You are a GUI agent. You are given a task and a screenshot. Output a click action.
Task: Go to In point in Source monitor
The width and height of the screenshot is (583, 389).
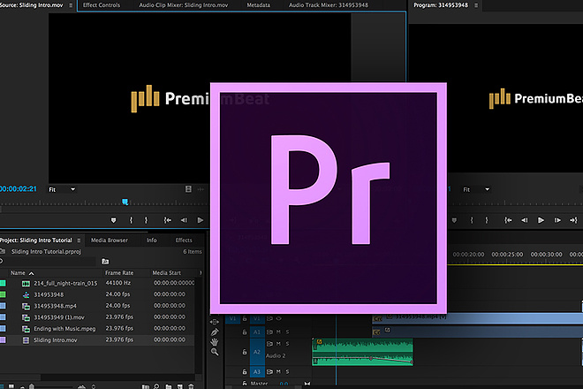click(x=168, y=220)
